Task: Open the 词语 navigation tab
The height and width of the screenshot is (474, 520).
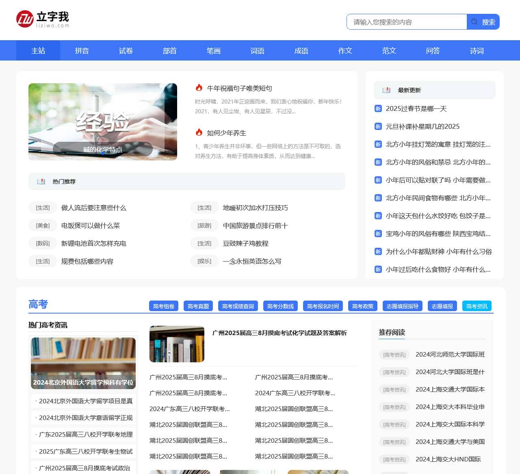Action: click(x=258, y=51)
